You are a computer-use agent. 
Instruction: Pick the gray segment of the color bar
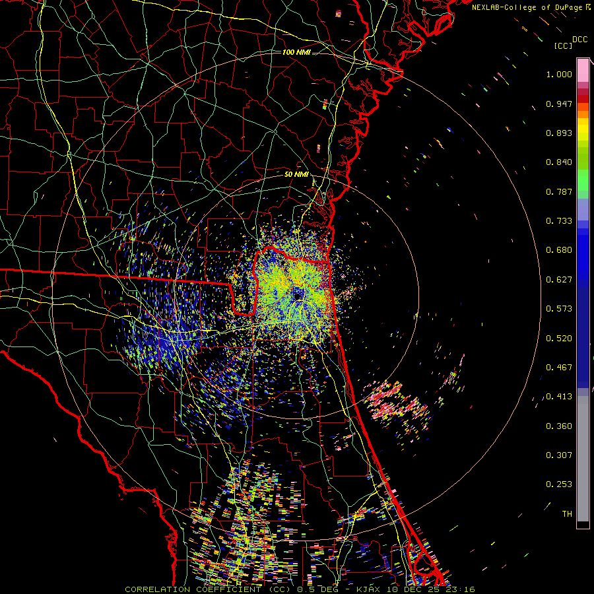pos(583,459)
